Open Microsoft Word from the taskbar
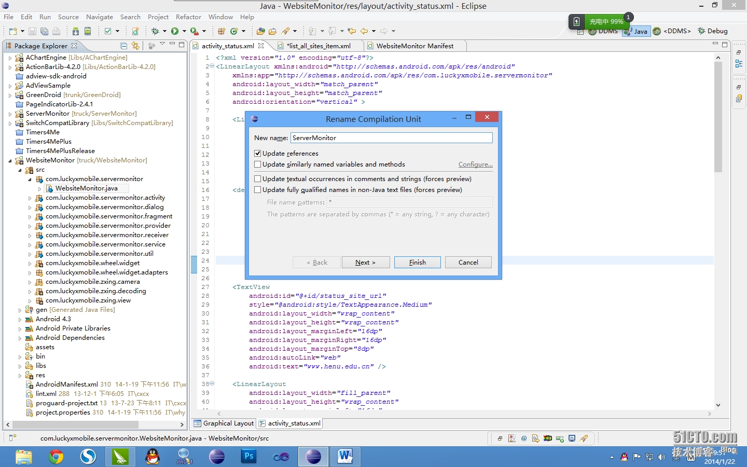The height and width of the screenshot is (467, 747). (345, 457)
